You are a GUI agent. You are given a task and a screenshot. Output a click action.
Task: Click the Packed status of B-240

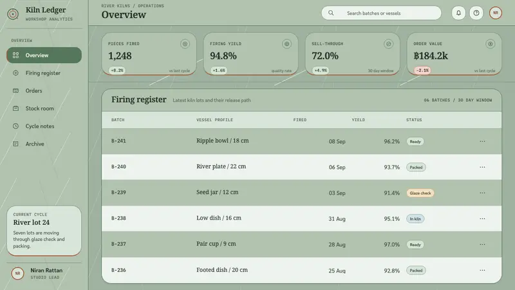coord(416,168)
